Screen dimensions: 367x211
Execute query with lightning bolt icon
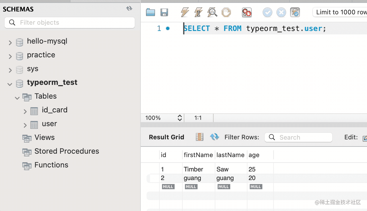pyautogui.click(x=185, y=12)
